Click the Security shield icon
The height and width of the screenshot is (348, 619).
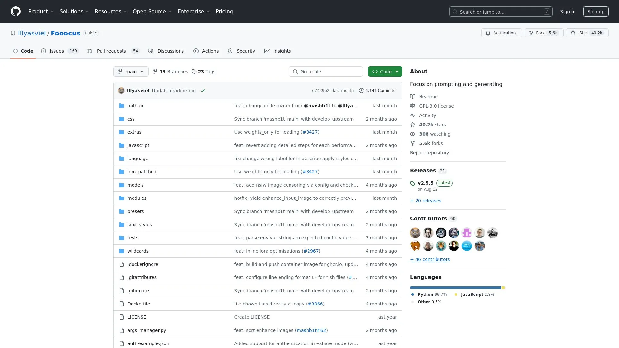pyautogui.click(x=231, y=51)
